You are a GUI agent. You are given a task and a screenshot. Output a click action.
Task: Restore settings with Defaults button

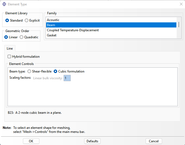(92, 141)
